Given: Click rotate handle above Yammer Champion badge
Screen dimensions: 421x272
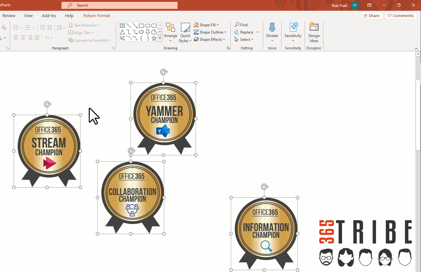Looking at the screenshot, I should pyautogui.click(x=164, y=72).
